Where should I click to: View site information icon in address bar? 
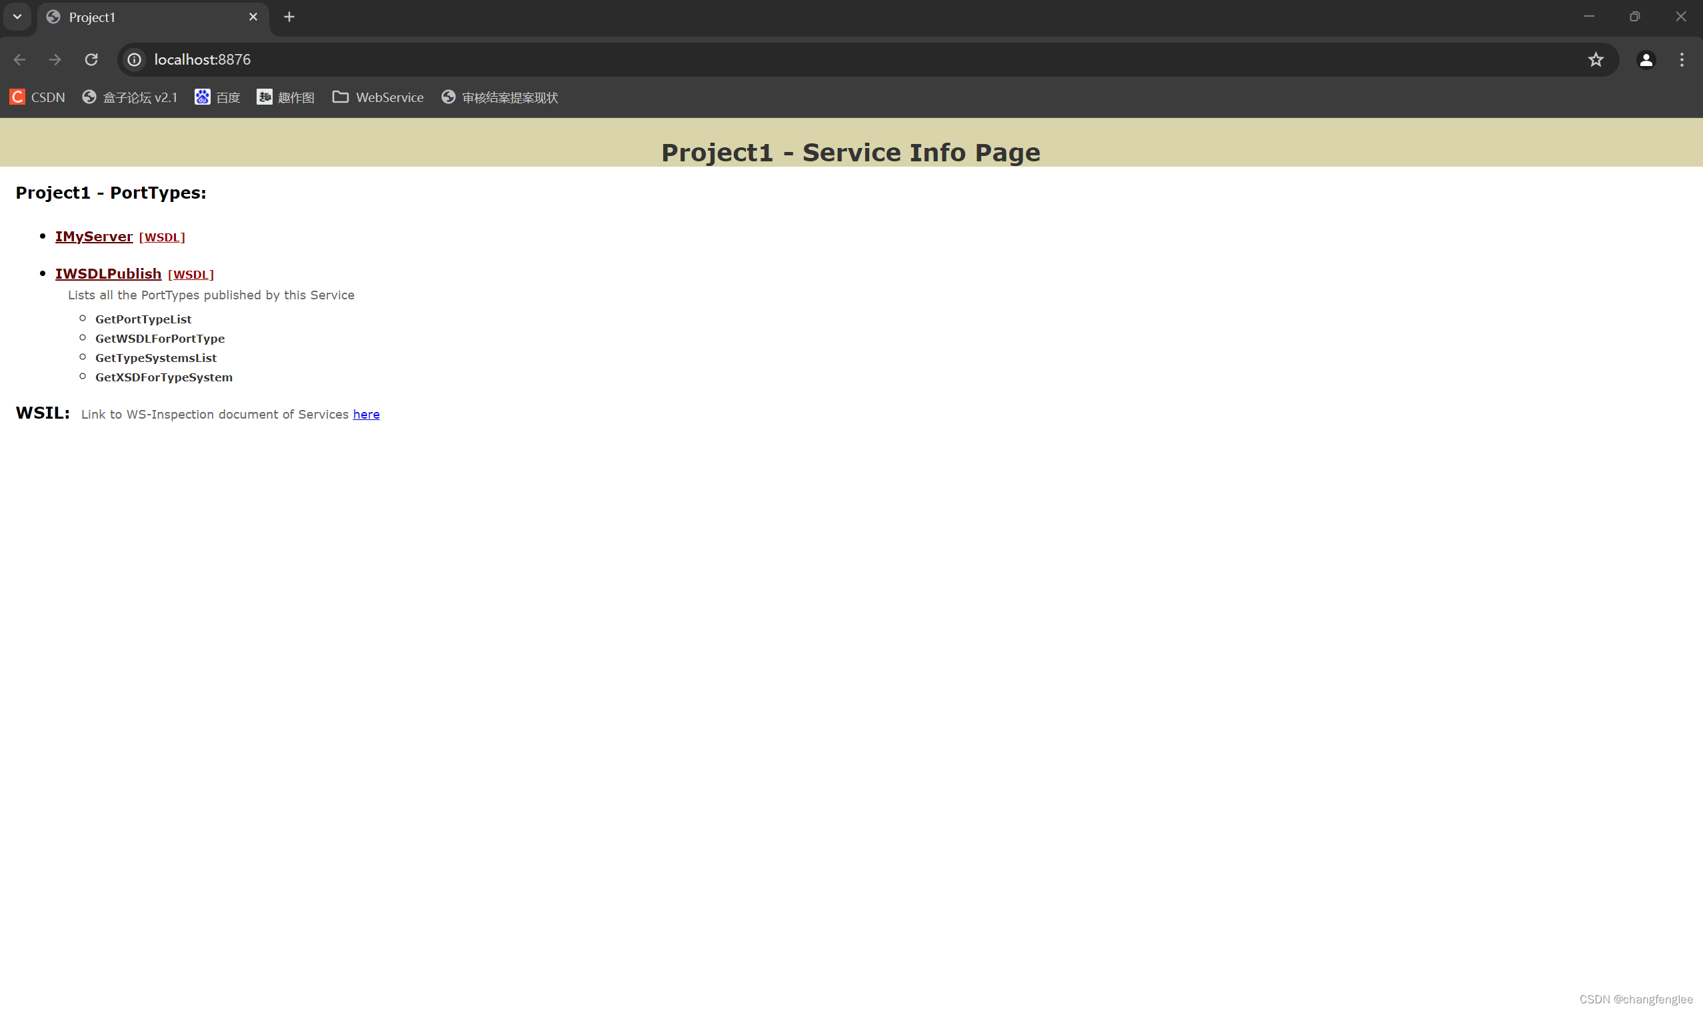tap(134, 60)
